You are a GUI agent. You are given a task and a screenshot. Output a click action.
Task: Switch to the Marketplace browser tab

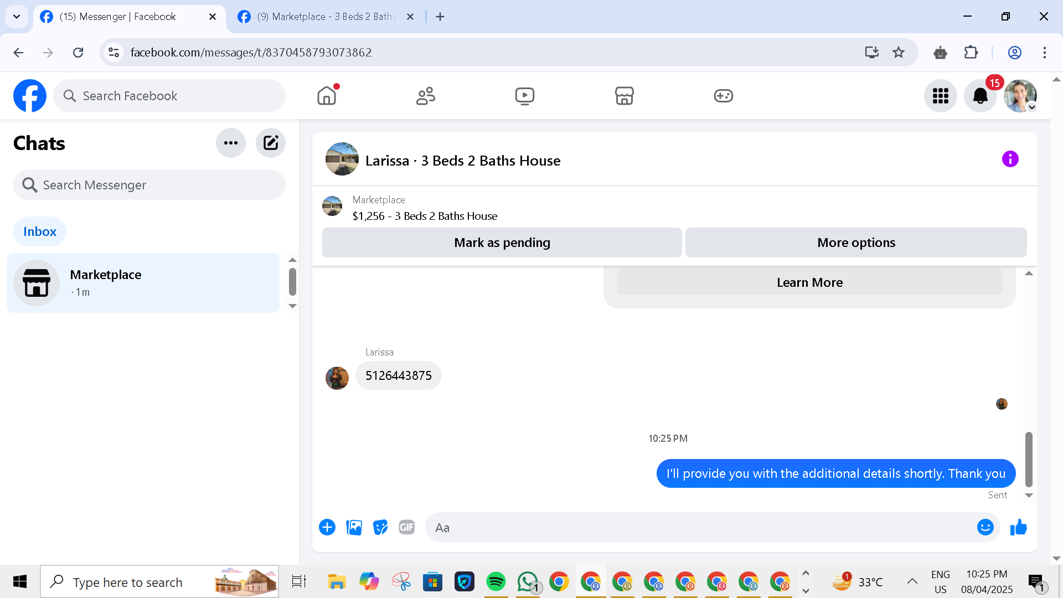coord(327,17)
